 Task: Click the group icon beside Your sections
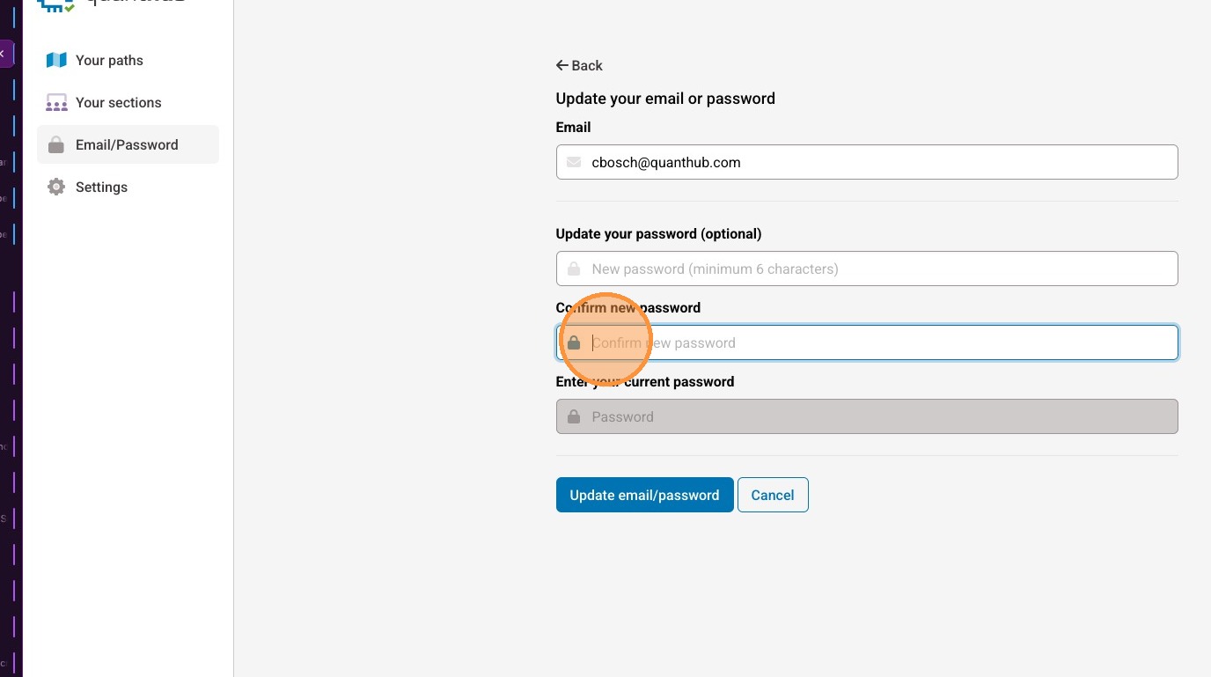point(56,103)
